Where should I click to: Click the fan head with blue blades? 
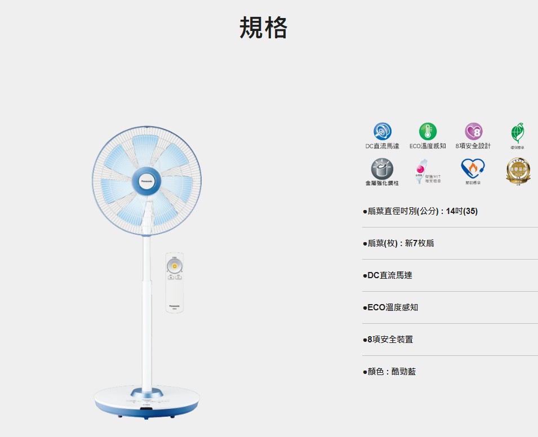point(146,181)
